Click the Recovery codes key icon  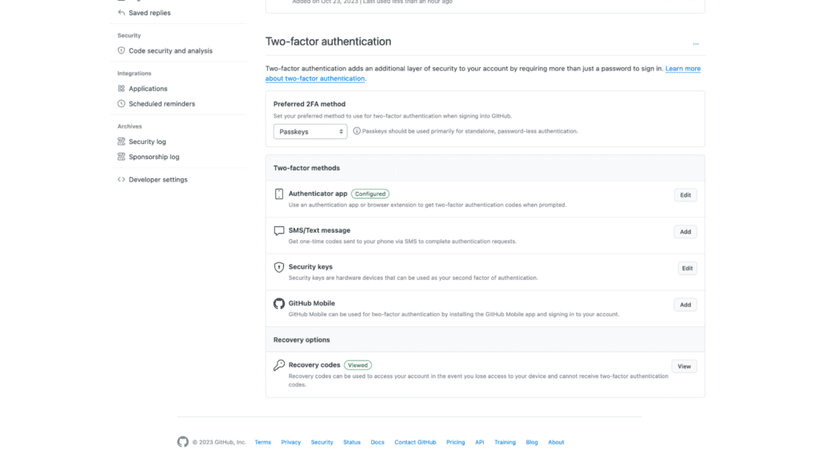pyautogui.click(x=280, y=364)
